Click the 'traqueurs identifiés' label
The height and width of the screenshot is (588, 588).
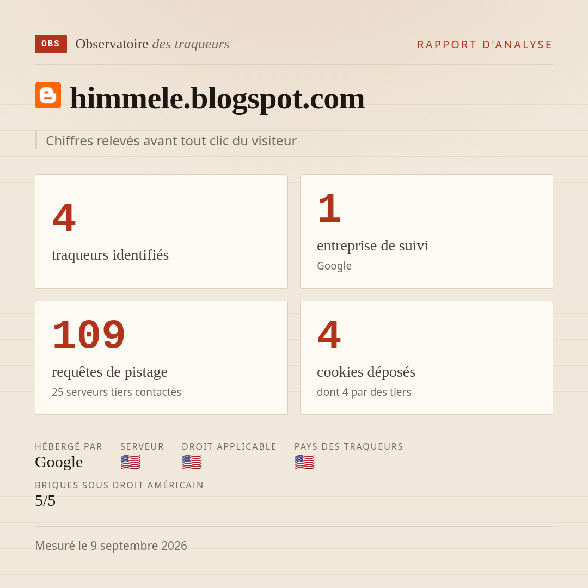[110, 255]
